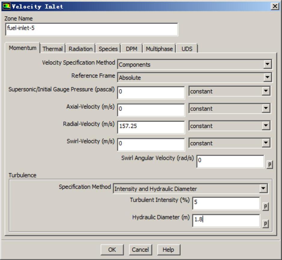Click the Fluent icon in title bar
The height and width of the screenshot is (260, 282).
tap(6, 6)
